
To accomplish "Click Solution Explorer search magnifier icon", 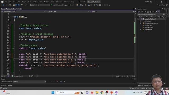I will tap(163, 15).
